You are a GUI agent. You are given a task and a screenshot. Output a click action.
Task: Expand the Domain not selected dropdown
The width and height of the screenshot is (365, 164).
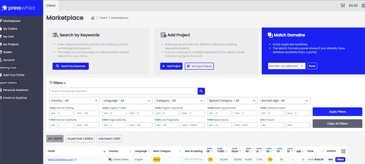click(287, 66)
